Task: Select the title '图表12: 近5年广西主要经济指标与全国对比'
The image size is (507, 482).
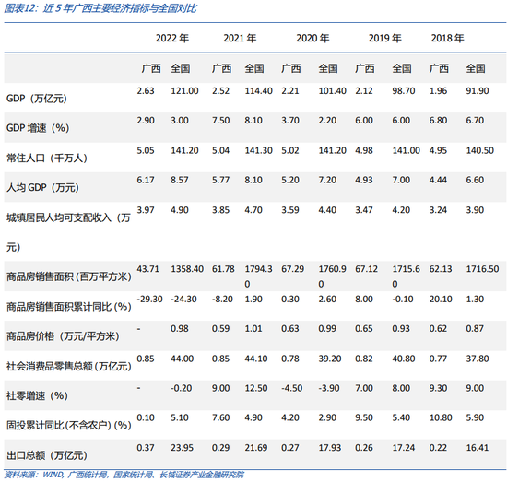Action: click(100, 8)
